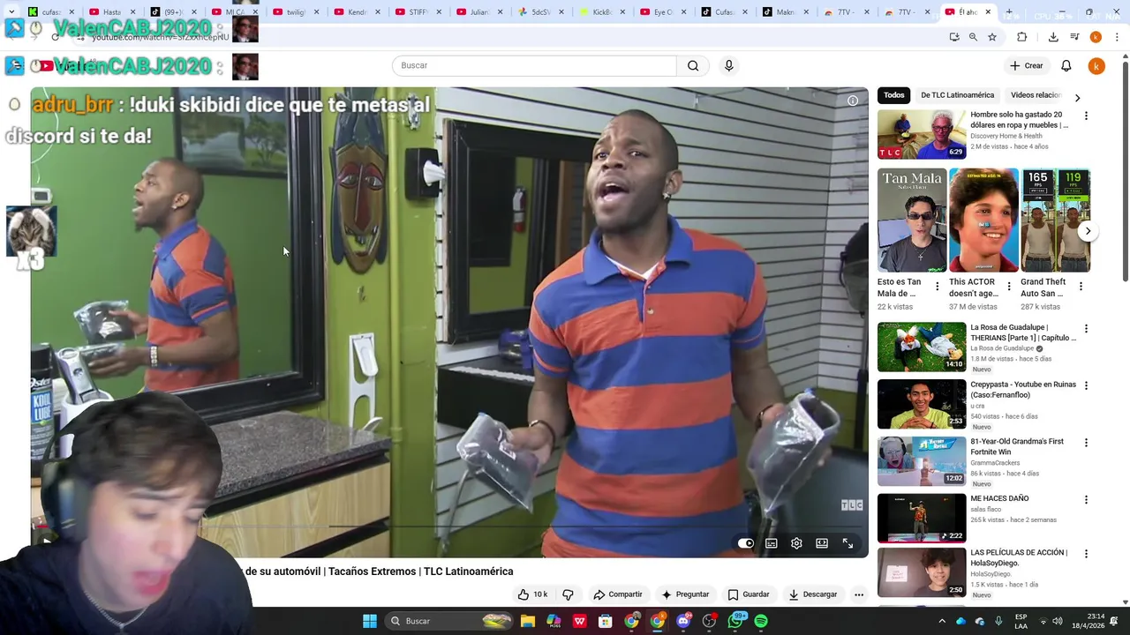Activate voice search microphone icon

point(728,65)
